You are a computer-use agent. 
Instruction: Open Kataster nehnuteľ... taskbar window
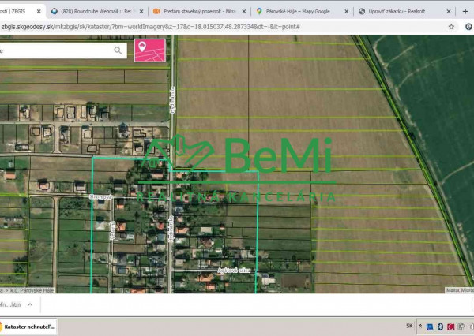(x=28, y=327)
